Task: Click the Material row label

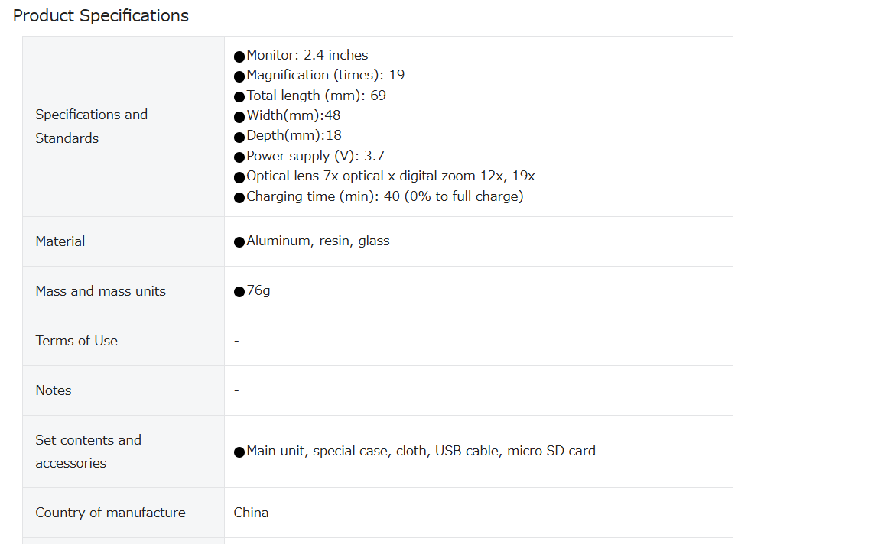Action: pyautogui.click(x=60, y=241)
